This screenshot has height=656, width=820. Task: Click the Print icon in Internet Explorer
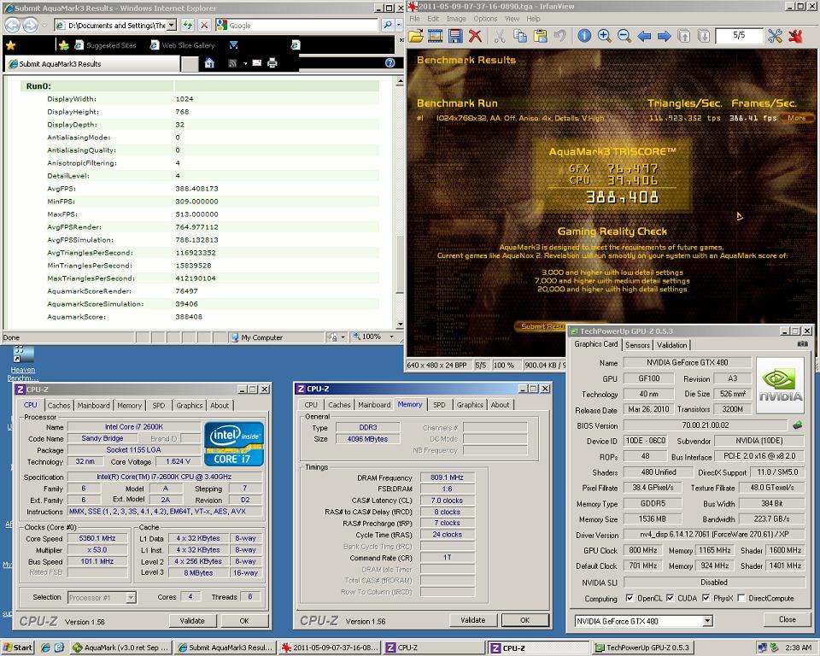[x=272, y=63]
